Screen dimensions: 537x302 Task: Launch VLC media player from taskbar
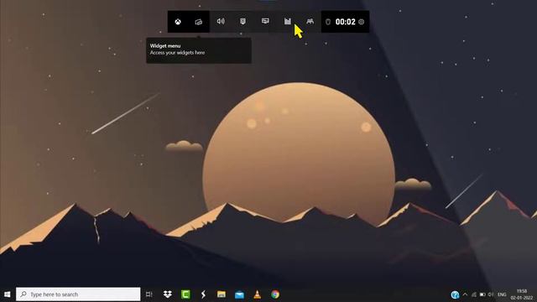(258, 294)
